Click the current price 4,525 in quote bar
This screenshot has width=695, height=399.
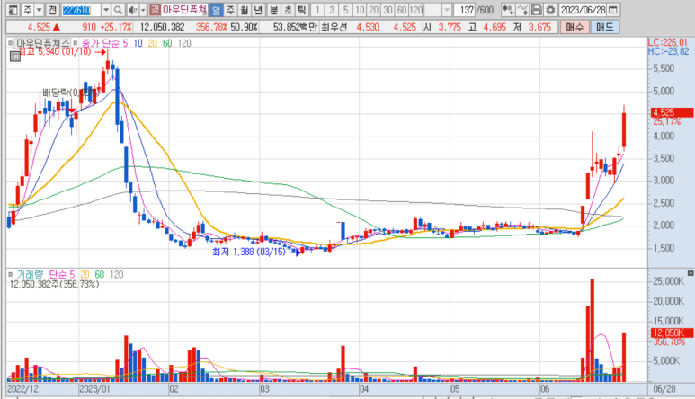(x=39, y=27)
